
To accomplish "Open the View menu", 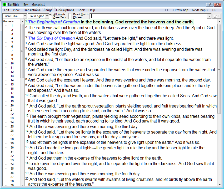I will pyautogui.click(x=16, y=10).
